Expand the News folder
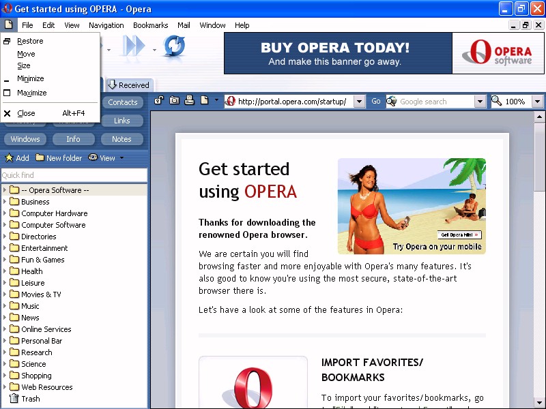 tap(5, 317)
